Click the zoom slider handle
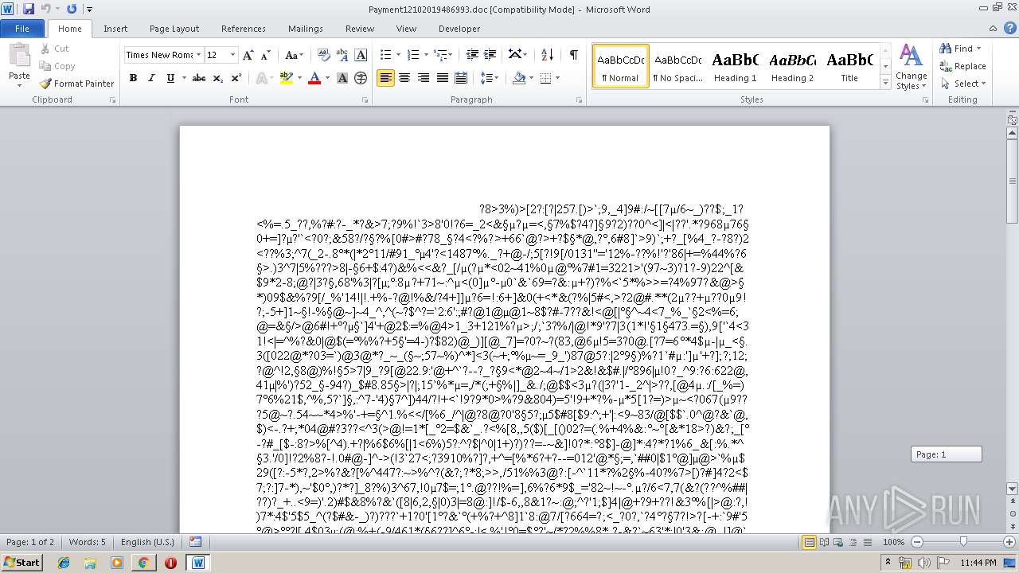 click(x=963, y=542)
